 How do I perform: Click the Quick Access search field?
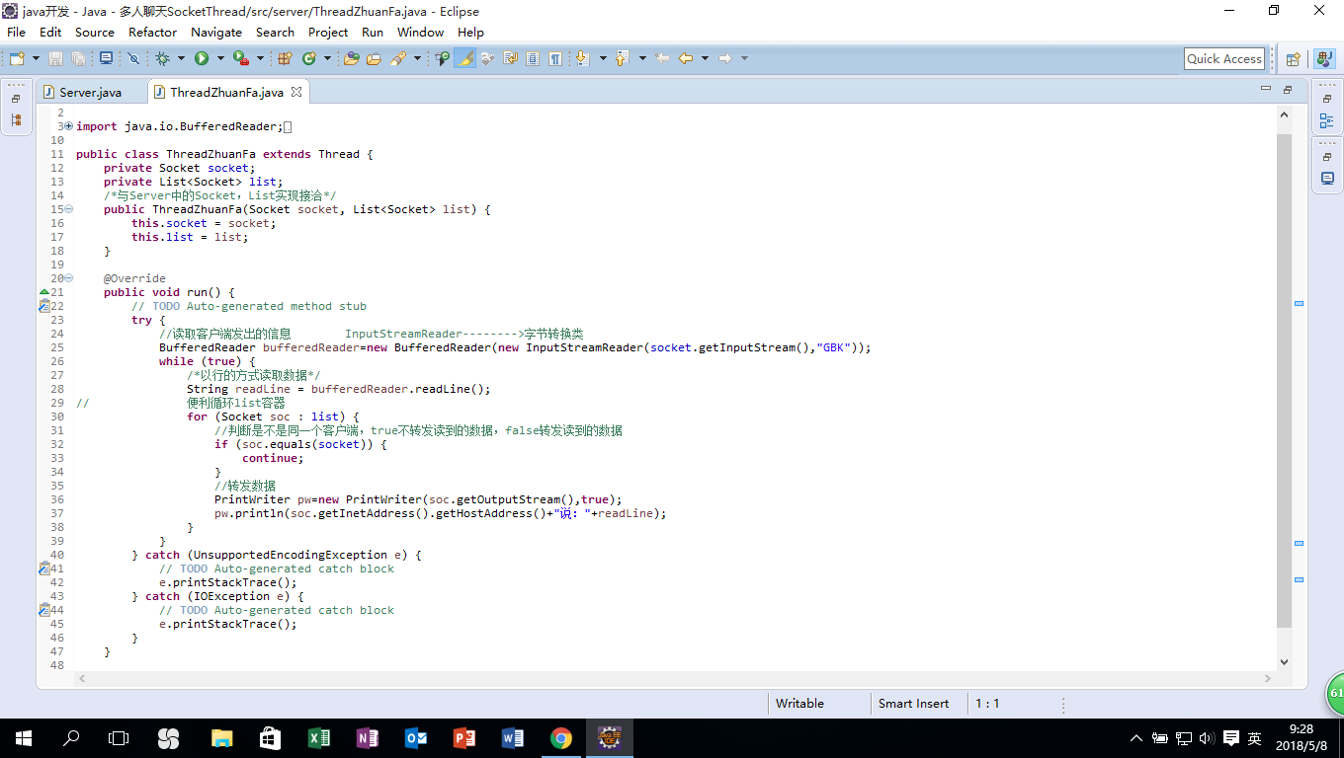(x=1223, y=59)
